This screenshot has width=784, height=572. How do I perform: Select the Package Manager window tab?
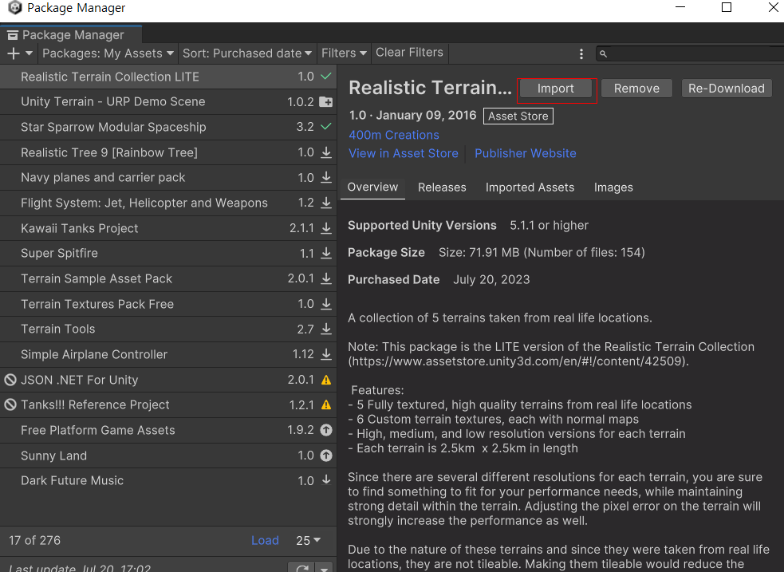point(71,34)
